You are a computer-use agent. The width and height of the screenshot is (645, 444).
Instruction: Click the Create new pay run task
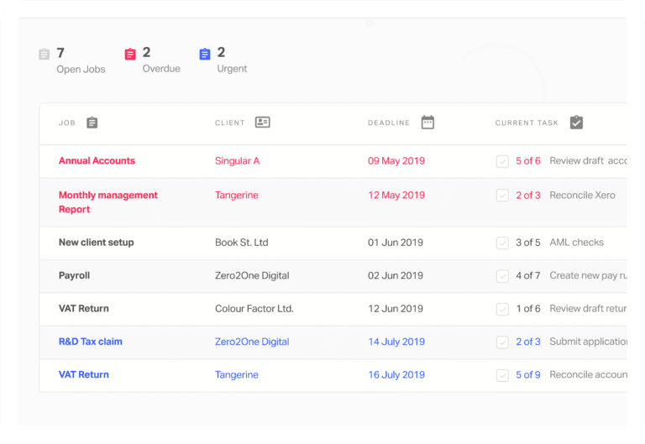[x=588, y=275]
